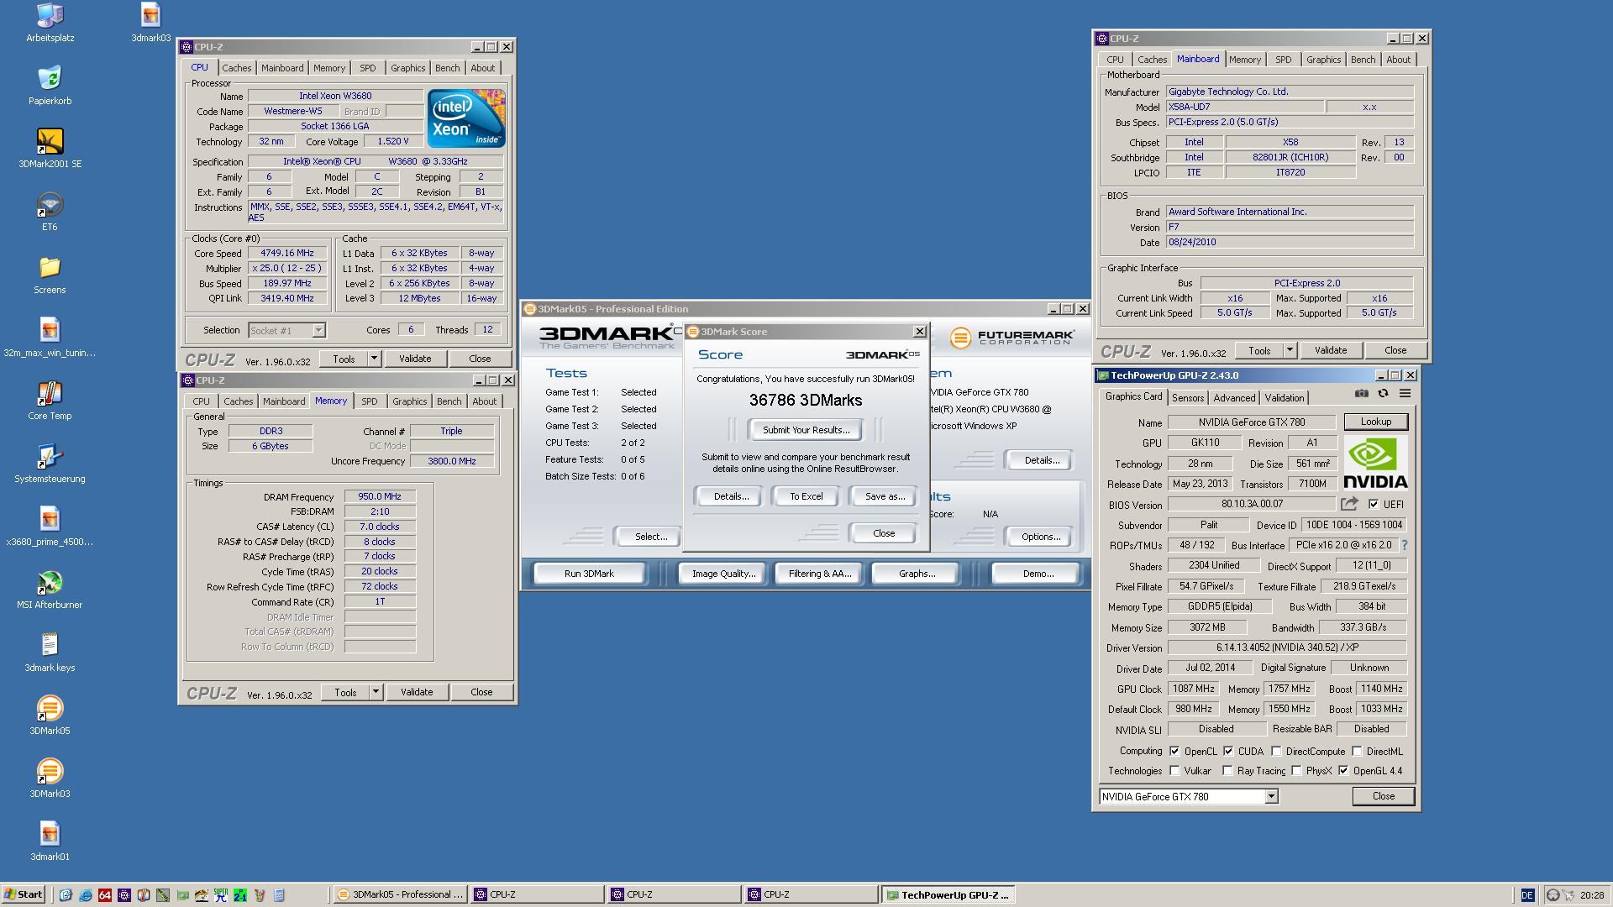The width and height of the screenshot is (1613, 907).
Task: Expand Tools dropdown arrow in CPU-Z CPU window
Action: click(374, 359)
